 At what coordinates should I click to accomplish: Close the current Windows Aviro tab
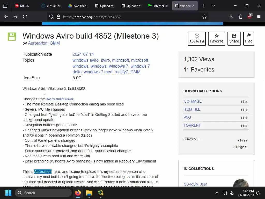pyautogui.click(x=193, y=6)
